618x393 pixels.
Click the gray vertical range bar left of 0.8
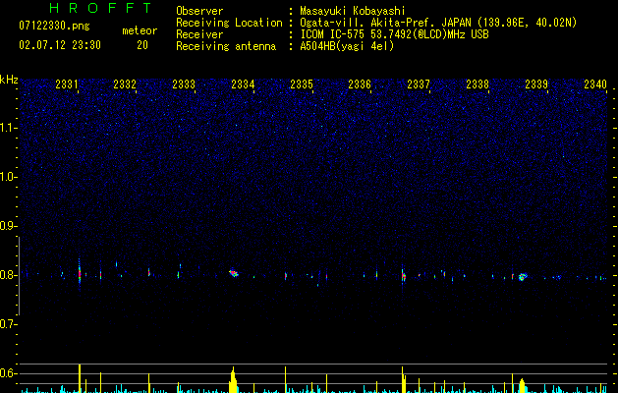(19, 276)
